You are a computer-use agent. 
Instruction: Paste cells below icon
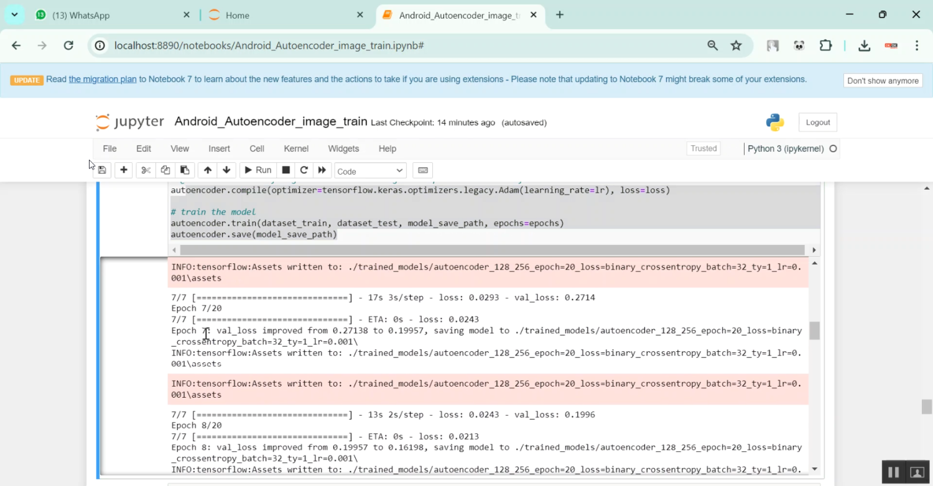coord(185,170)
